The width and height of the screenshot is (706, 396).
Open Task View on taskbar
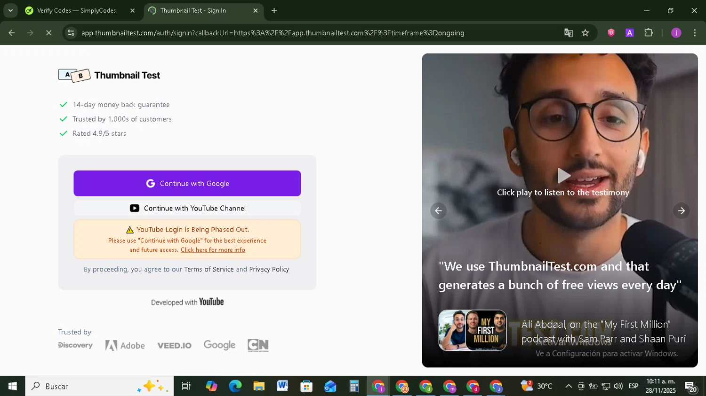tap(186, 386)
